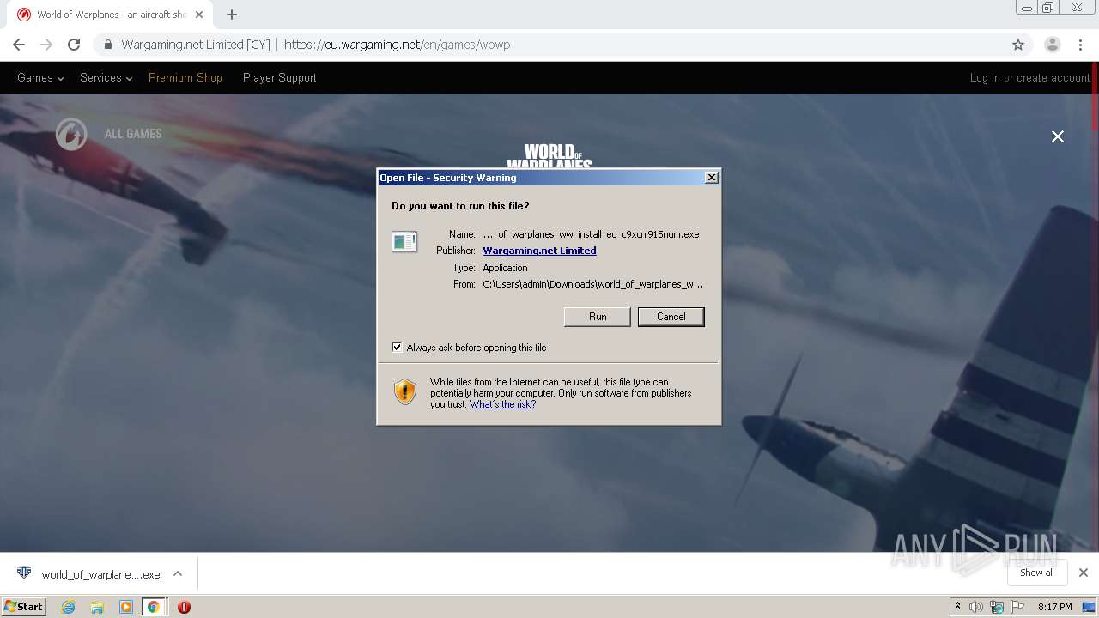The height and width of the screenshot is (618, 1099).
Task: Click the padlock site security icon
Action: point(108,45)
